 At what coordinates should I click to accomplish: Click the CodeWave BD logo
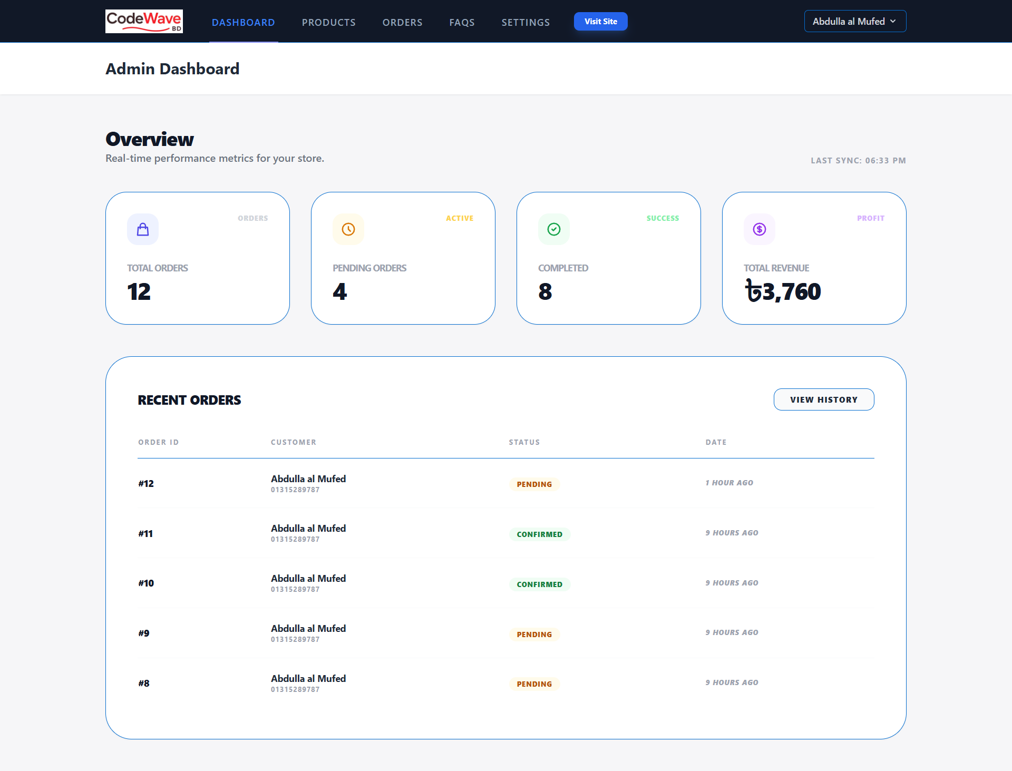coord(144,21)
